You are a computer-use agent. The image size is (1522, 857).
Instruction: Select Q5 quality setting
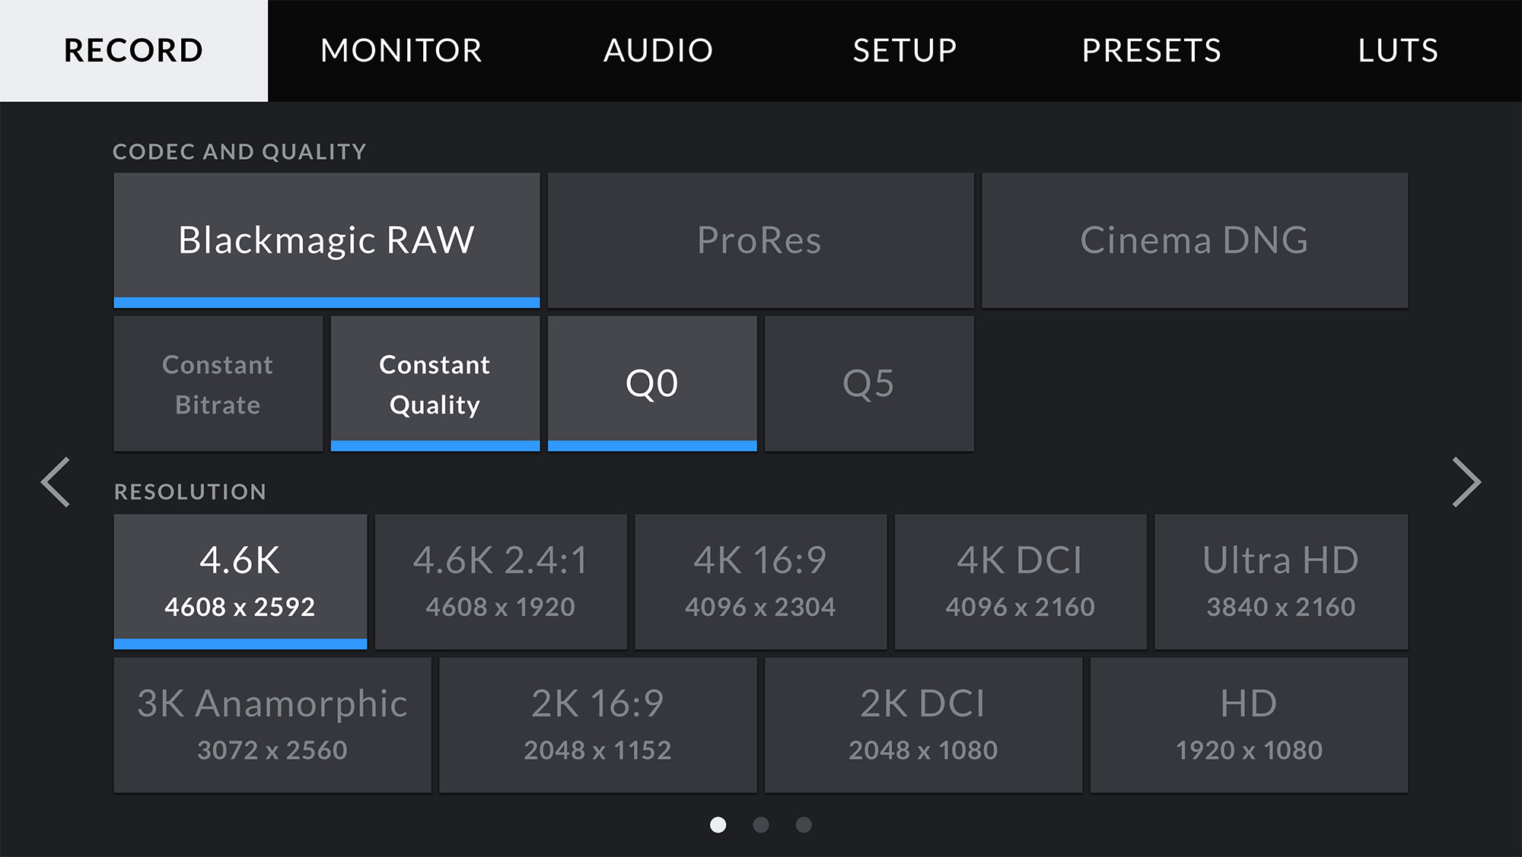[x=869, y=384]
